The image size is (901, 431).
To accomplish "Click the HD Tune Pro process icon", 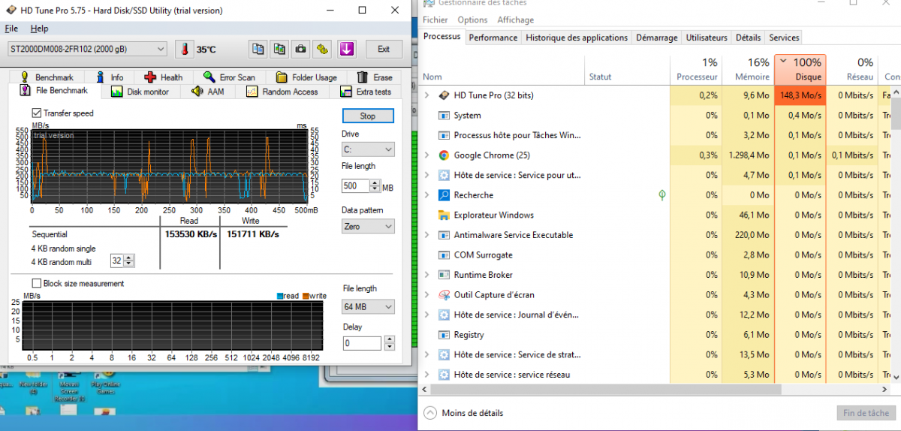I will (443, 95).
